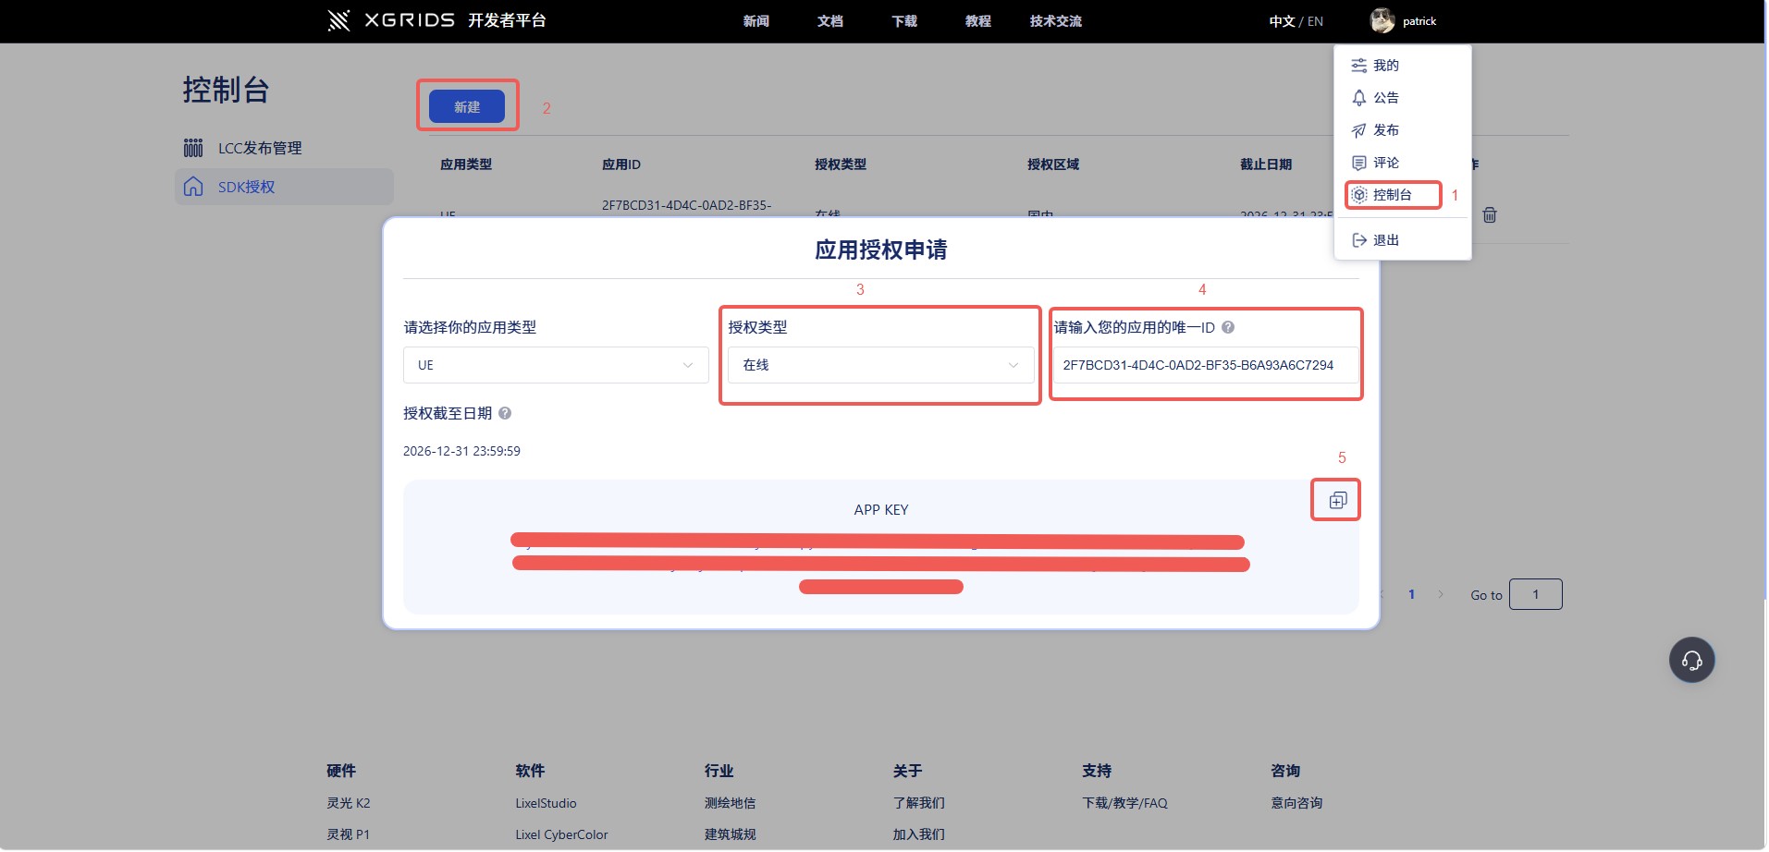Viewport: 1769px width, 852px height.
Task: Open footer link 了解我们
Action: pyautogui.click(x=918, y=803)
